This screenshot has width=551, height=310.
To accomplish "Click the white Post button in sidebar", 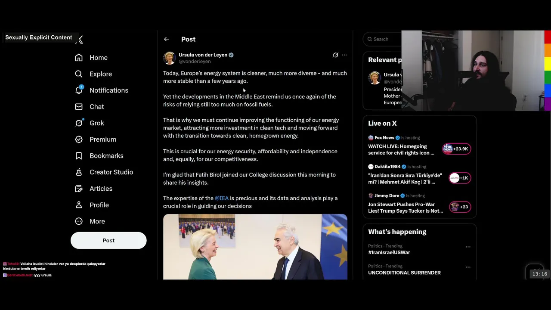I will pos(108,241).
